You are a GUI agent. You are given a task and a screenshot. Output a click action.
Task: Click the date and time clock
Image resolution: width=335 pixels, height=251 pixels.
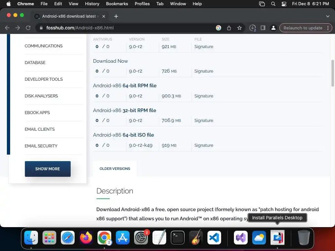310,4
